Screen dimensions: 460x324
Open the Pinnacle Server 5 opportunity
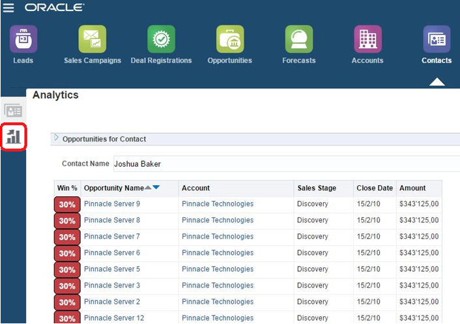click(112, 269)
